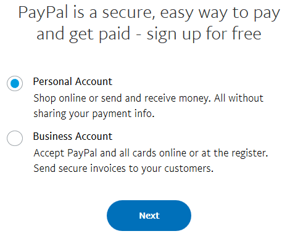290x239 pixels.
Task: Click the word 'Business' in the second option
Action: pos(52,136)
